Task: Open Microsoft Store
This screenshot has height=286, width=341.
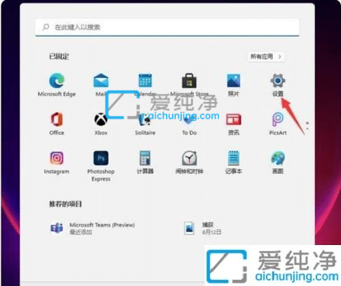Action: [x=189, y=85]
